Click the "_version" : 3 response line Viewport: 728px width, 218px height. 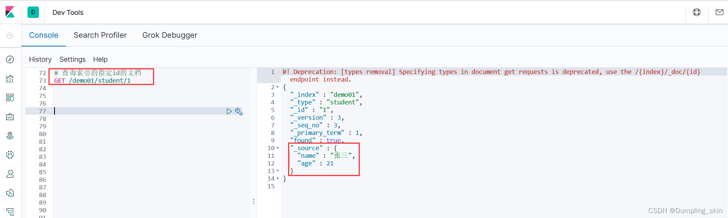coord(317,117)
